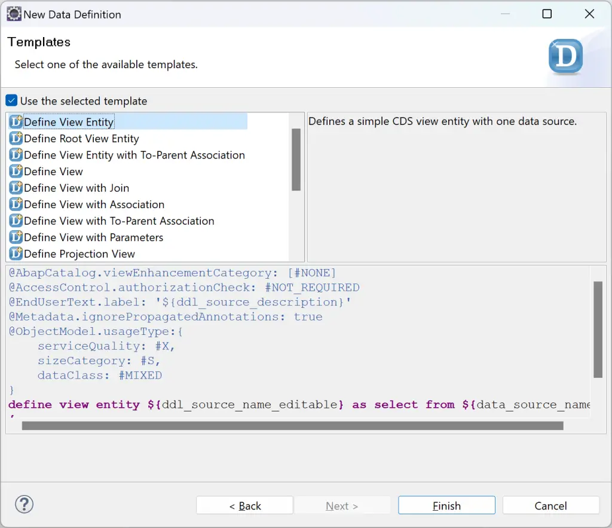Select Define View with Parameters template

[x=93, y=237]
